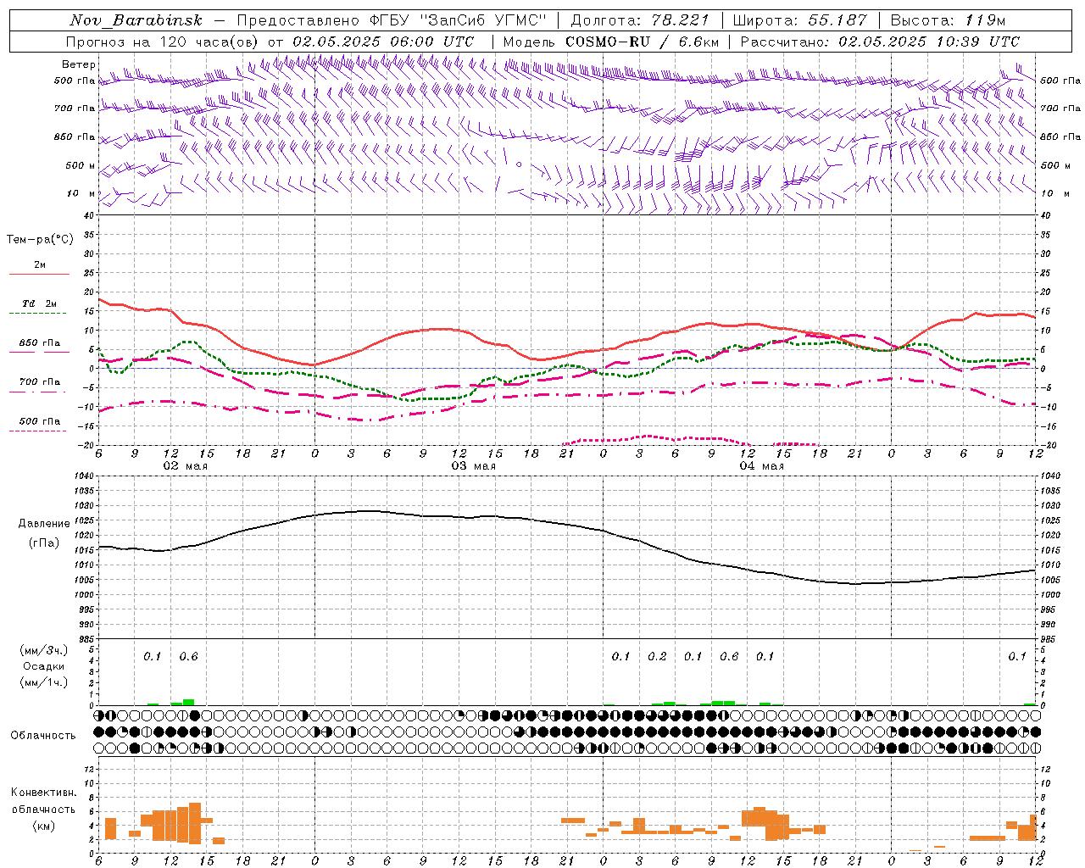Click the '04 мая' date label

762,466
